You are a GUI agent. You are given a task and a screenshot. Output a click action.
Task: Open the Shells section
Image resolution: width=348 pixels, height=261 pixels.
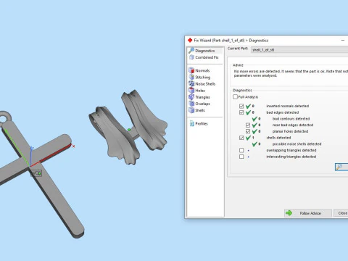click(x=200, y=110)
